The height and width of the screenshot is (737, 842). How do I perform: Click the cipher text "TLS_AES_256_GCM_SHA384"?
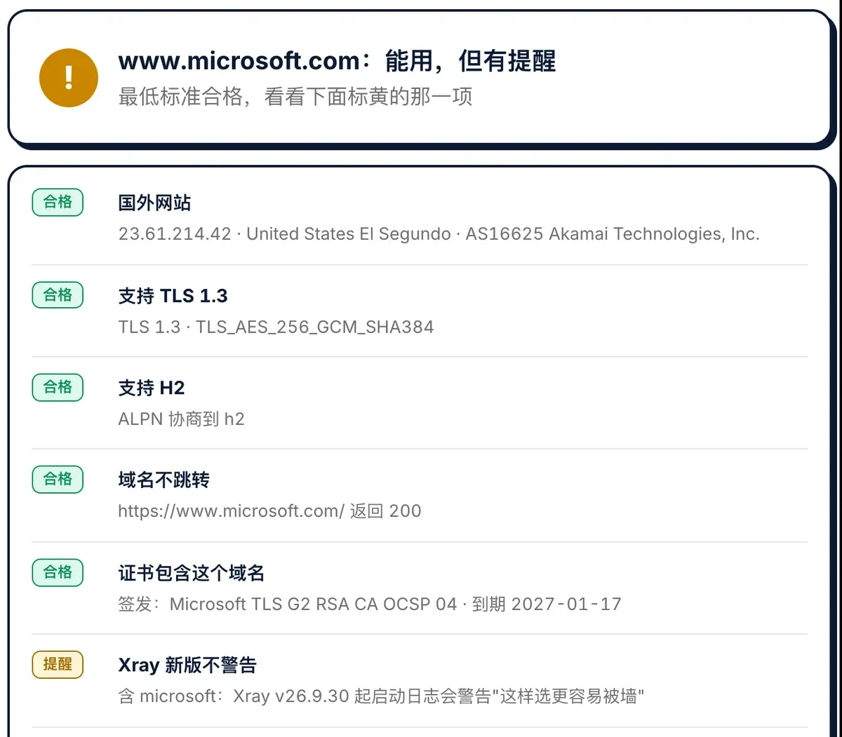coord(315,327)
